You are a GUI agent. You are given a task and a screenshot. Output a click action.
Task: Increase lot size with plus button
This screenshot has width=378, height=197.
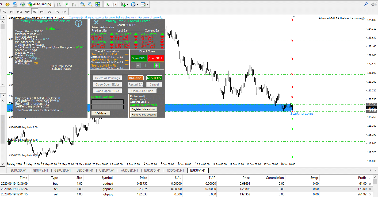coord(157,65)
